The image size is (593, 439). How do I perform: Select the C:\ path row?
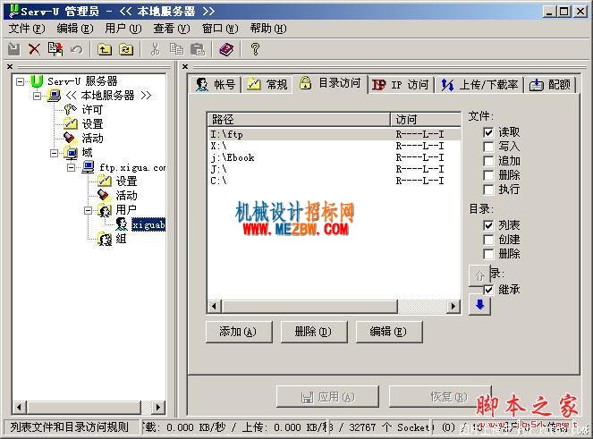tap(335, 181)
